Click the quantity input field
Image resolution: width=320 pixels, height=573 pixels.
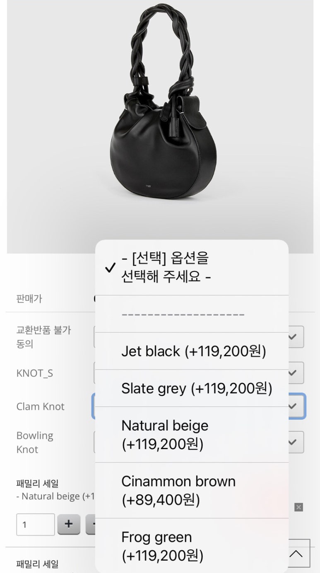36,524
